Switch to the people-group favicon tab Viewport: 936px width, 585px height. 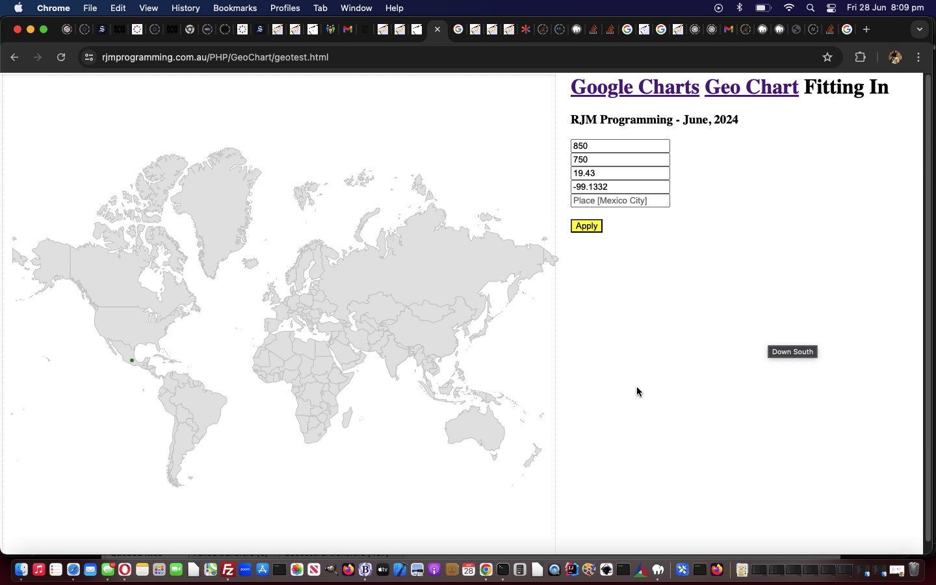[x=331, y=29]
